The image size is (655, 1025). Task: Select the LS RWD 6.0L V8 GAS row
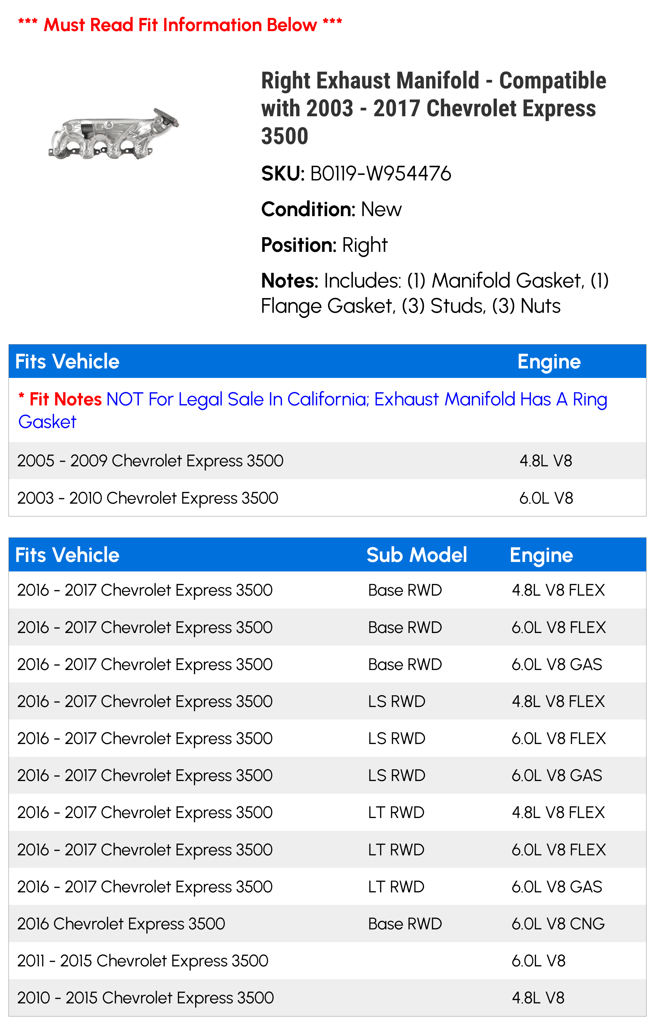[327, 775]
